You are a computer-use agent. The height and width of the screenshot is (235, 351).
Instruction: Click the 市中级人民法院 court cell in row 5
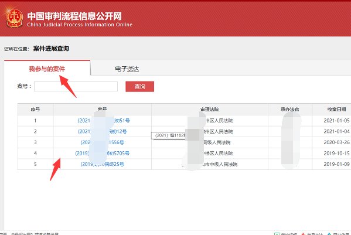point(219,164)
